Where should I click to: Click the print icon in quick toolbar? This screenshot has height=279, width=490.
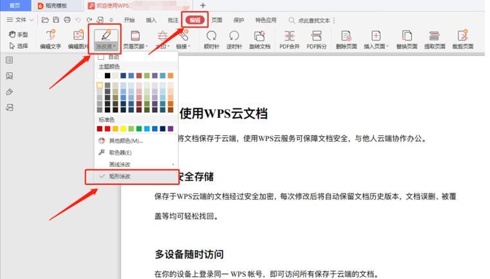[67, 20]
